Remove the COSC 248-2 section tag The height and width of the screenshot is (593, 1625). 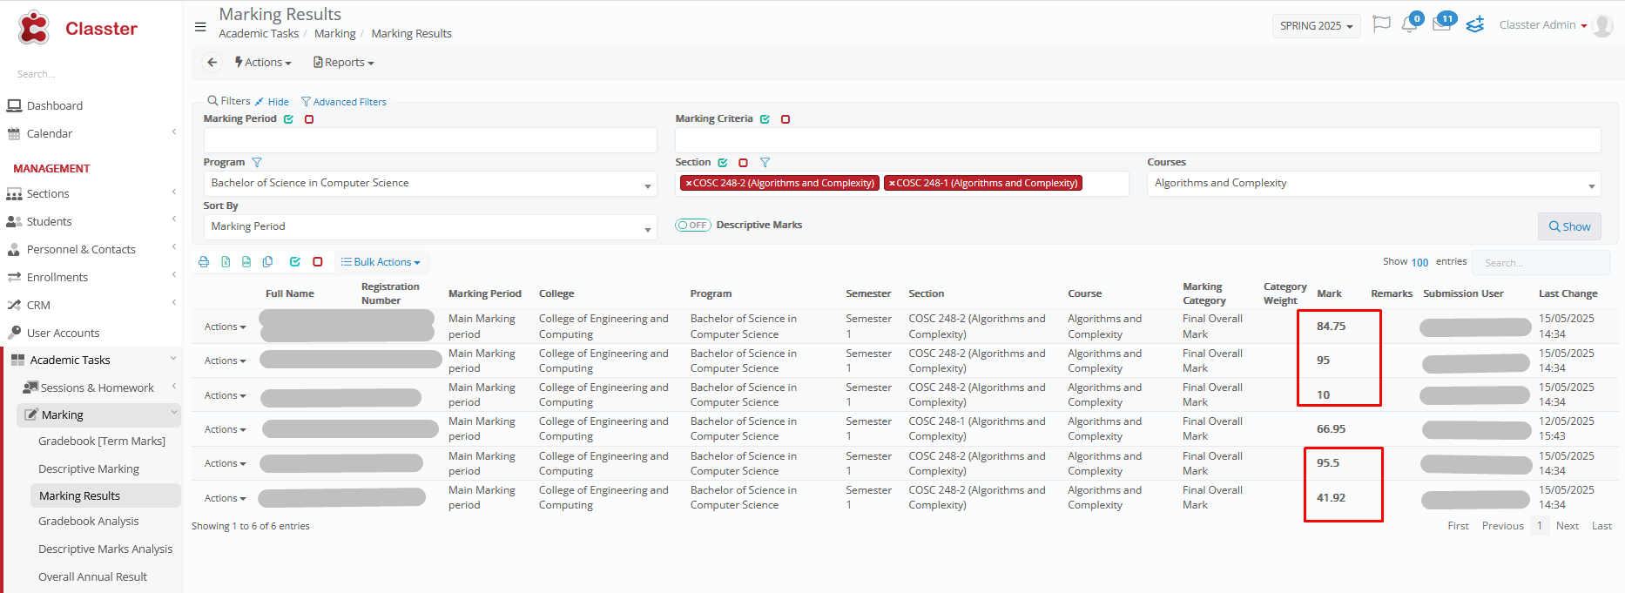(x=688, y=184)
